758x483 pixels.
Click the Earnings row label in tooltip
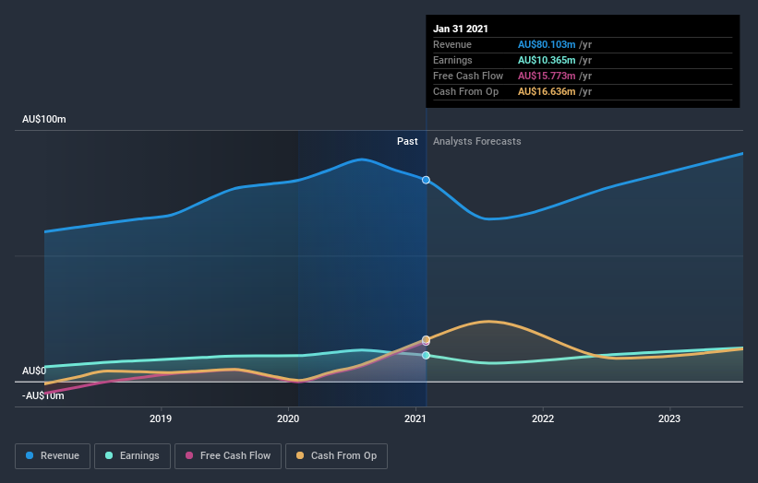tap(452, 60)
